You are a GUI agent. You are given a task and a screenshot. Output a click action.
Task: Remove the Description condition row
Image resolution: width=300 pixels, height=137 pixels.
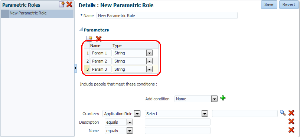(291, 121)
